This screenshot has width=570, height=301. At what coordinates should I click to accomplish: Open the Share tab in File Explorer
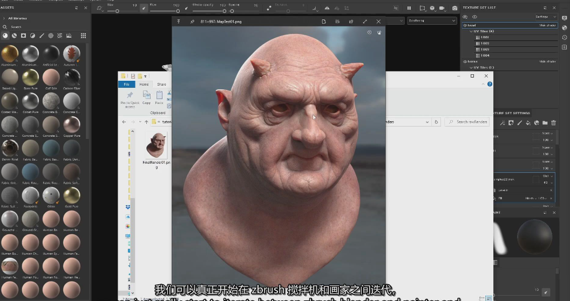[161, 85]
